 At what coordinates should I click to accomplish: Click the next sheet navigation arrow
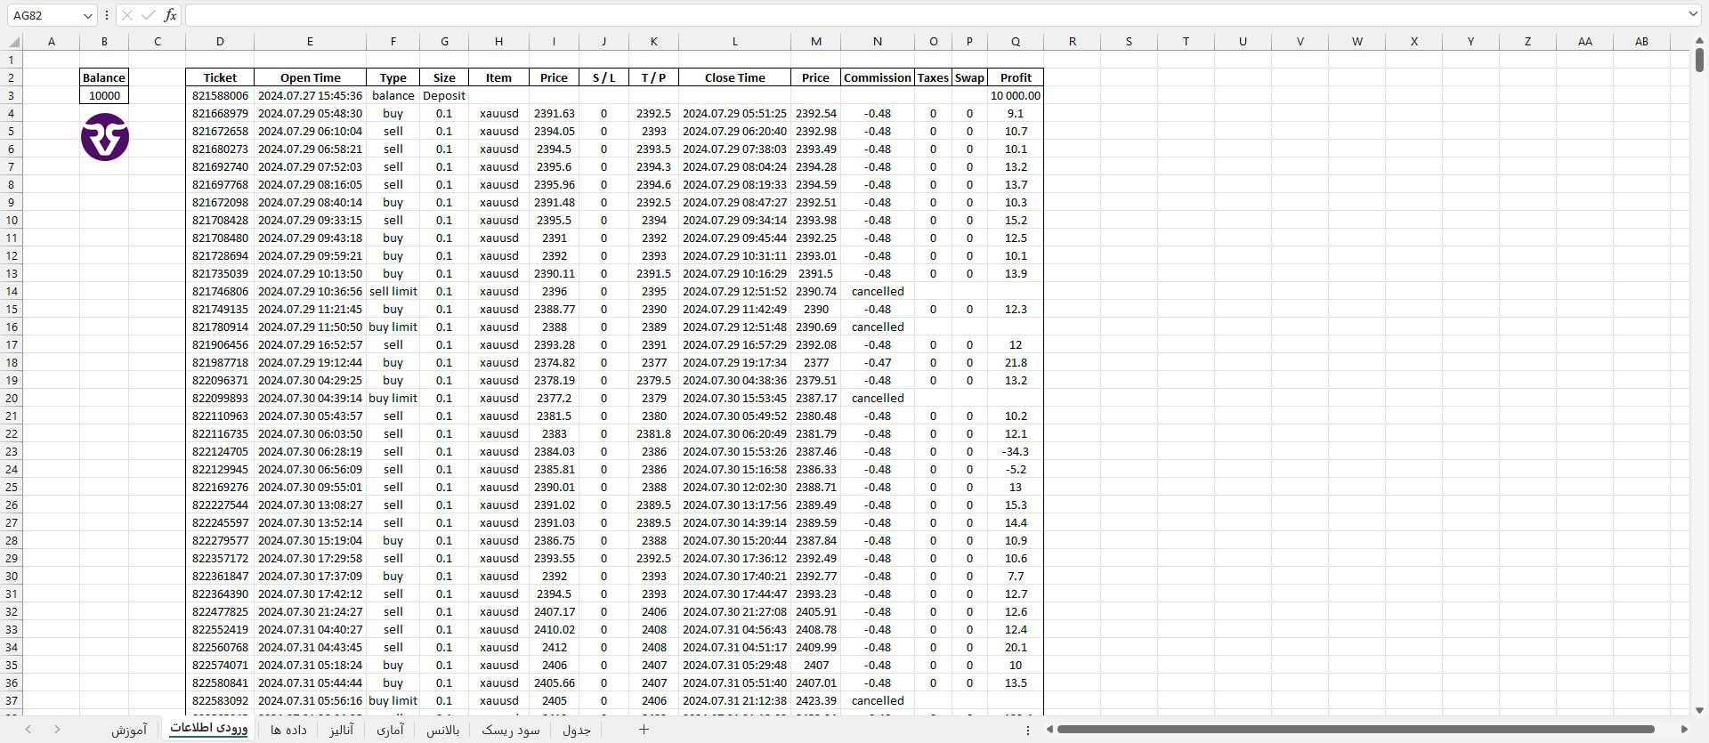coord(57,730)
